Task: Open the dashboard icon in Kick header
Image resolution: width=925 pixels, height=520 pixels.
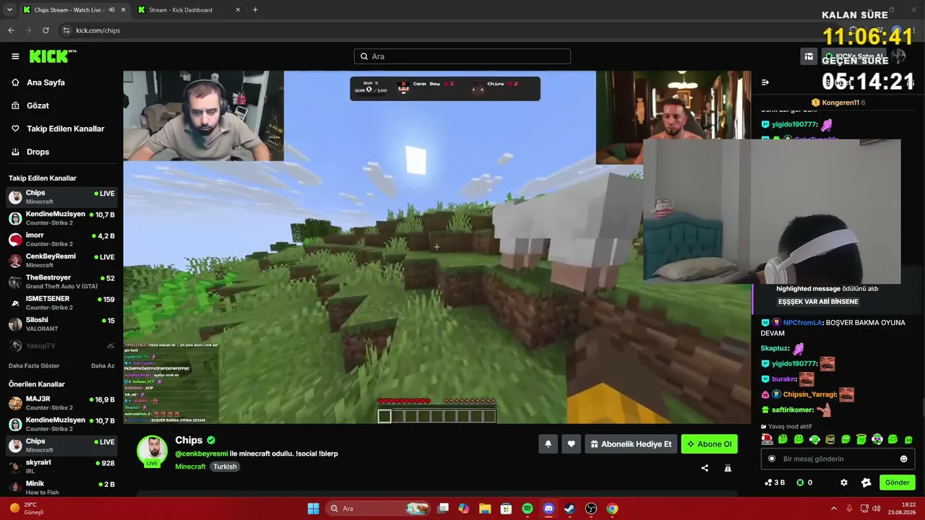Action: (809, 56)
